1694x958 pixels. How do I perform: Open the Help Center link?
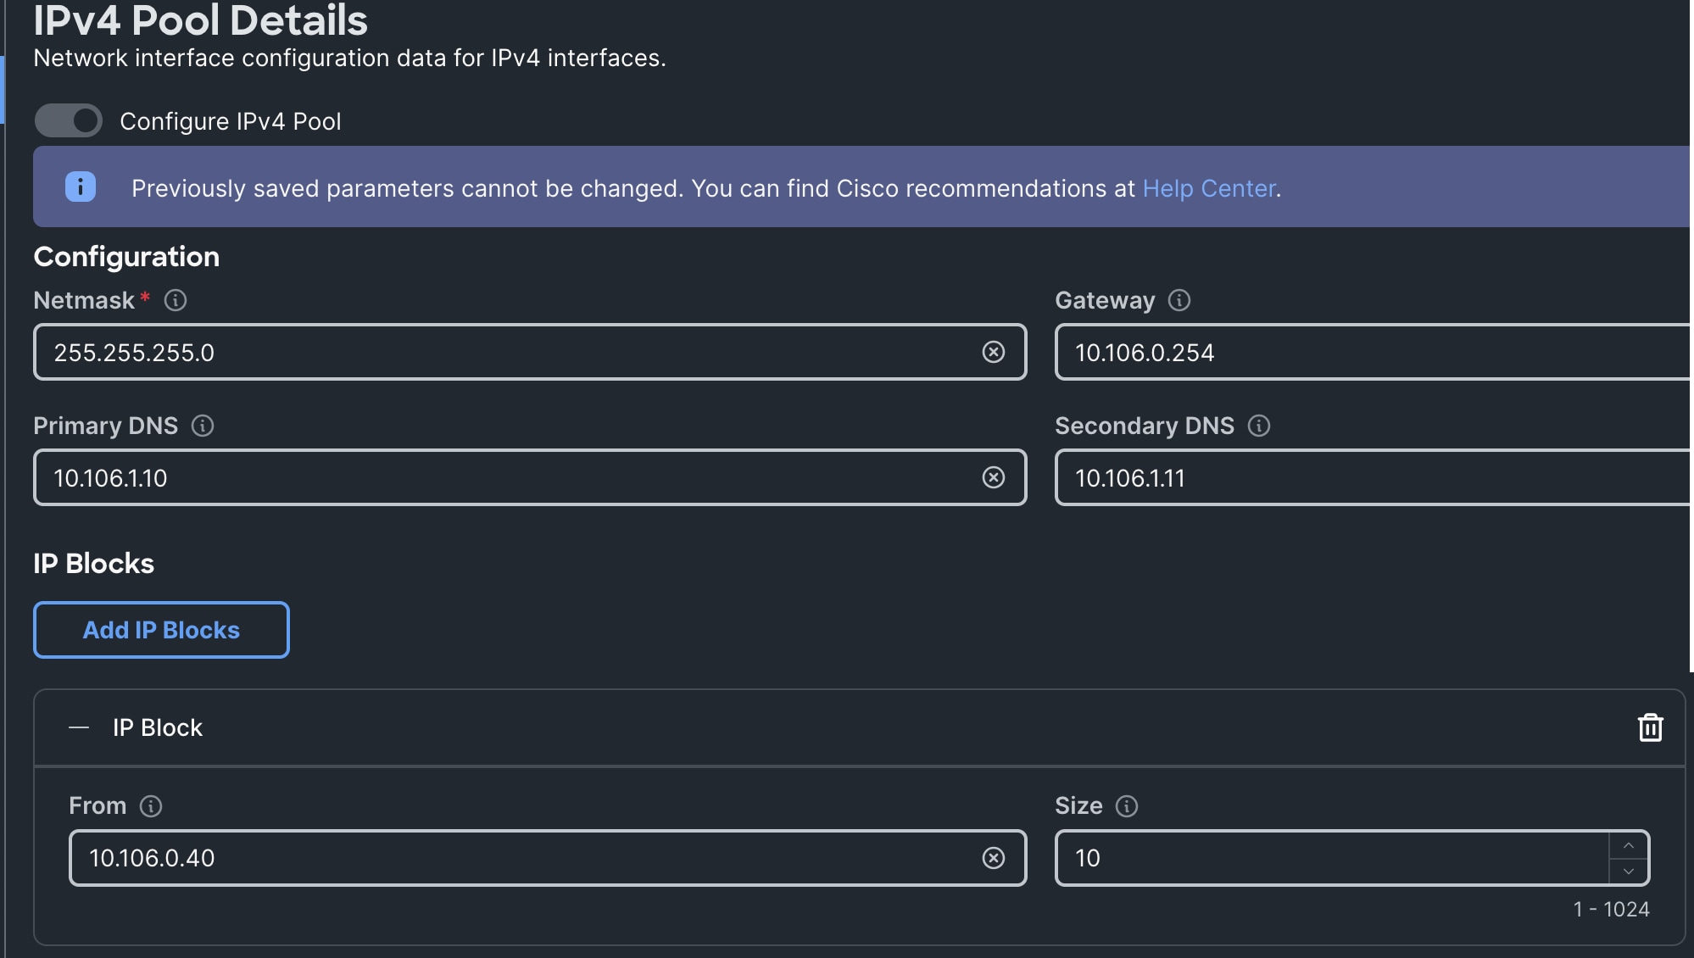pos(1208,188)
